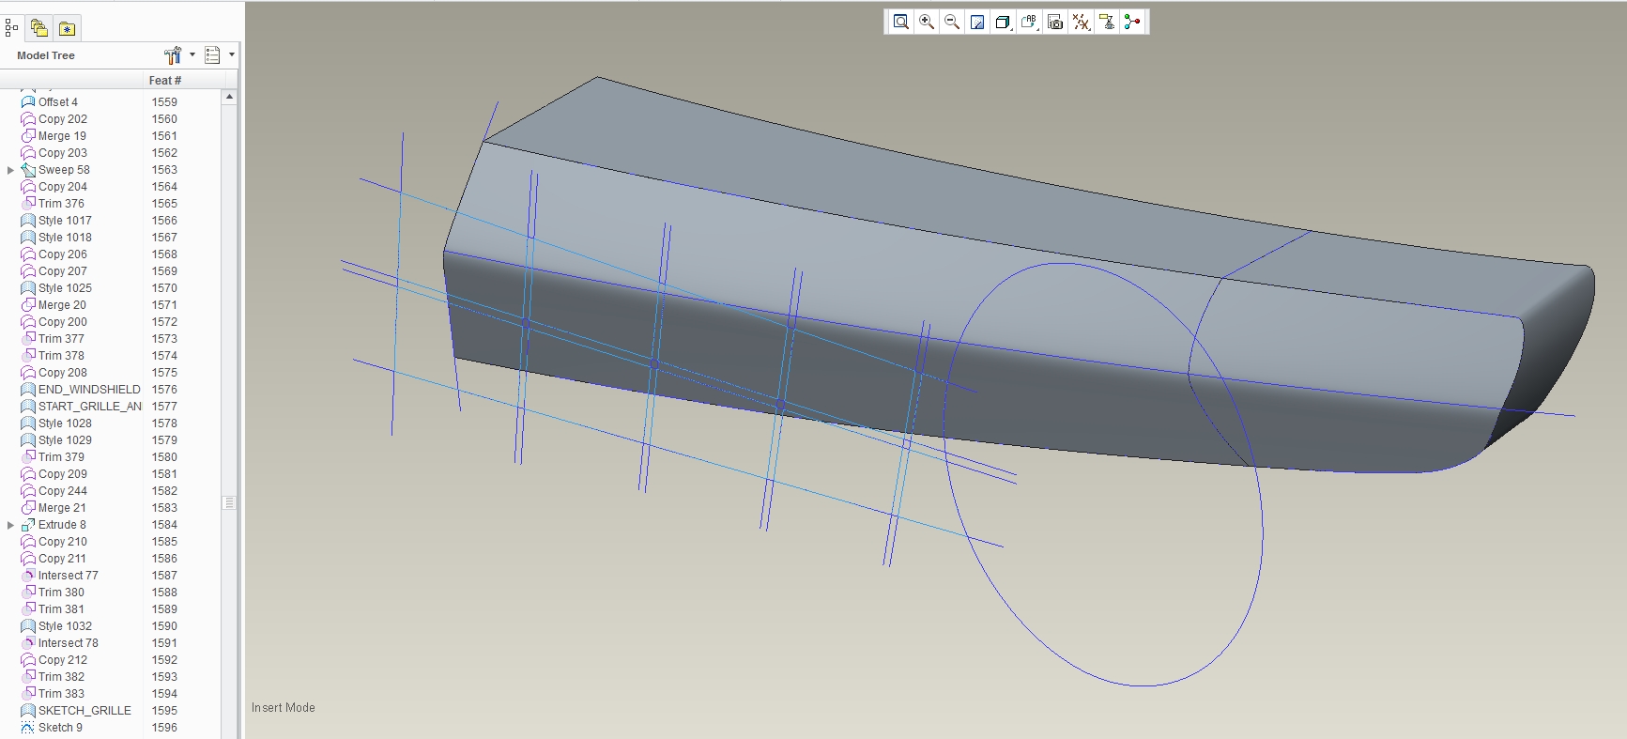
Task: Select Copy 203 feature
Action: 63,153
